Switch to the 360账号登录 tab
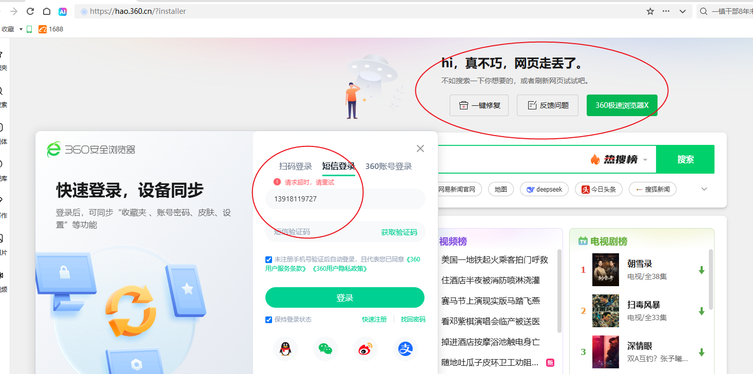Viewport: 753px width, 374px height. 389,166
